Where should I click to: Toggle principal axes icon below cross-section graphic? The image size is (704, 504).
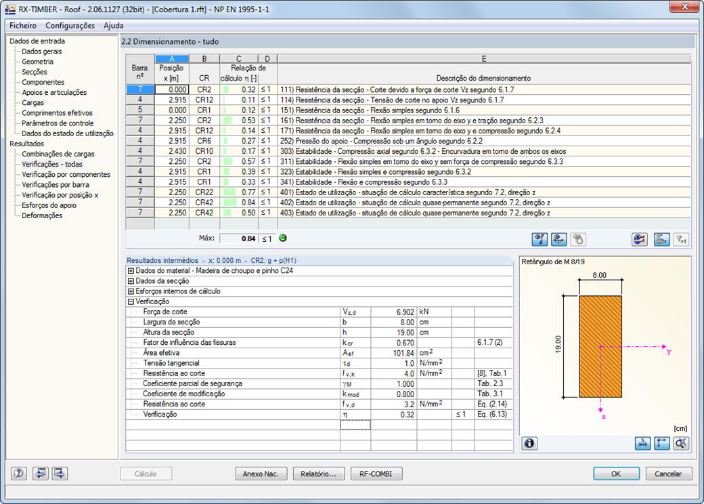tap(662, 443)
